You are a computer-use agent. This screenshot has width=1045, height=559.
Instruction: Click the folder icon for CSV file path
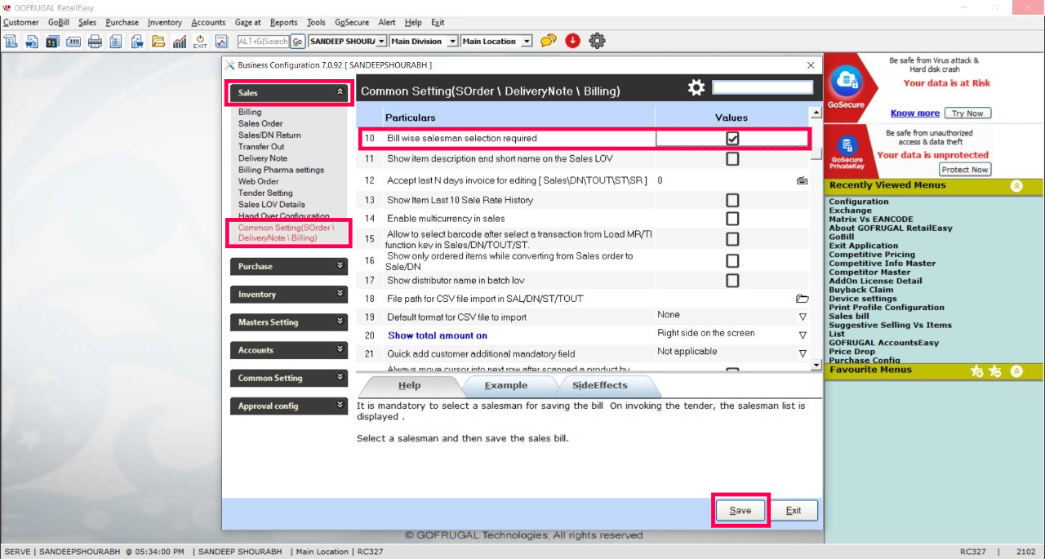[x=802, y=299]
